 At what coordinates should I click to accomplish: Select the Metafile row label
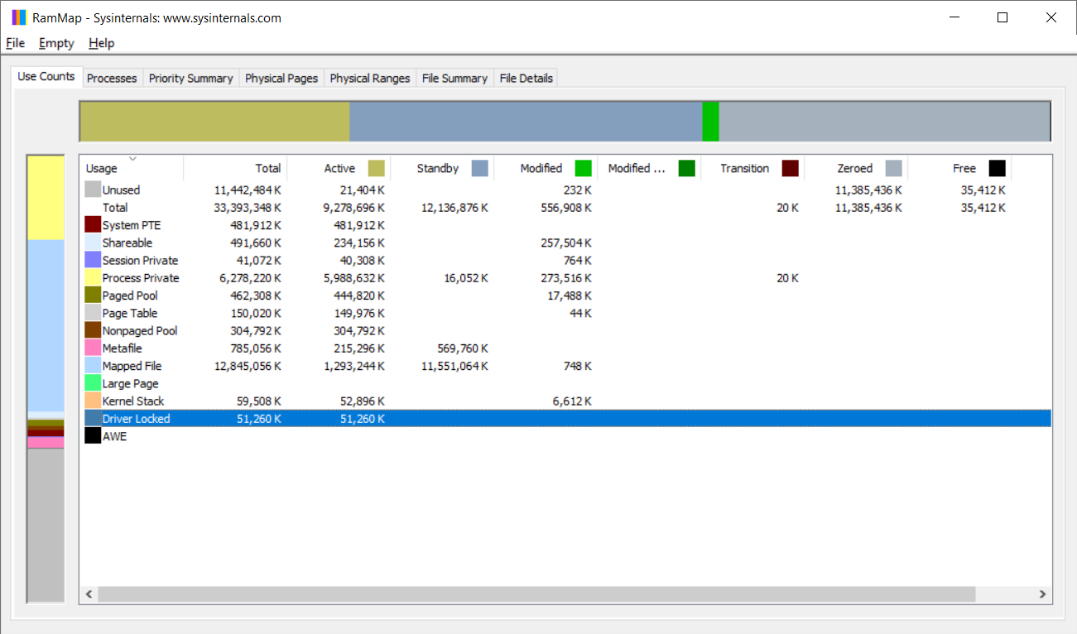click(123, 348)
